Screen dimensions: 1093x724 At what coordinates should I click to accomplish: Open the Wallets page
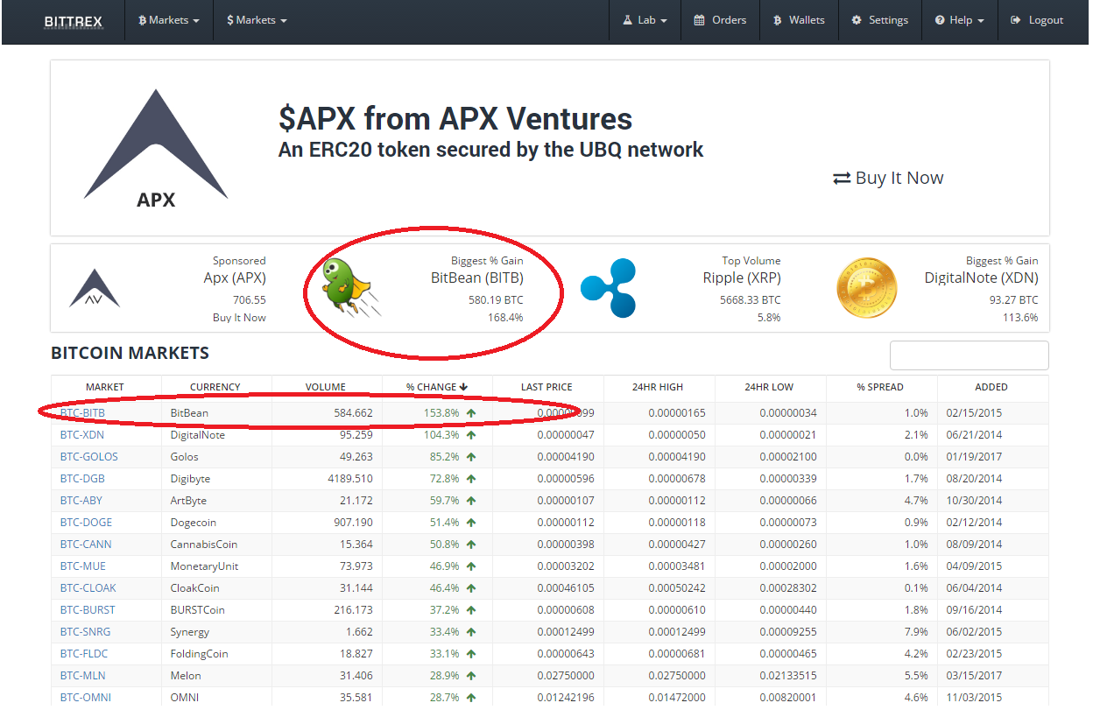[x=799, y=20]
